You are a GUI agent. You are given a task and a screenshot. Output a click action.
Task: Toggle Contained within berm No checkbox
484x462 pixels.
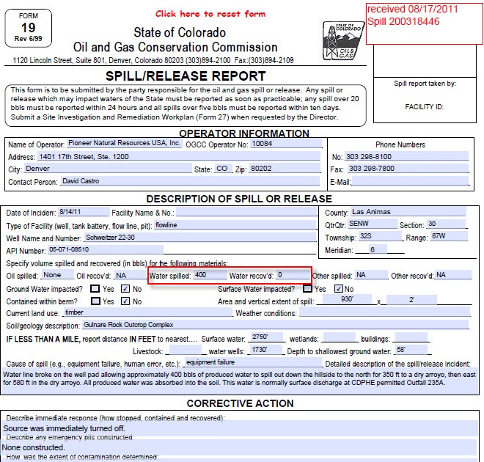click(x=125, y=301)
